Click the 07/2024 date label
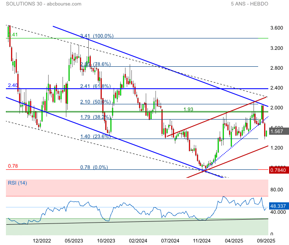 click(170, 241)
